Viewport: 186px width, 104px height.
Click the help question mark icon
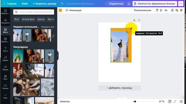coord(181,101)
